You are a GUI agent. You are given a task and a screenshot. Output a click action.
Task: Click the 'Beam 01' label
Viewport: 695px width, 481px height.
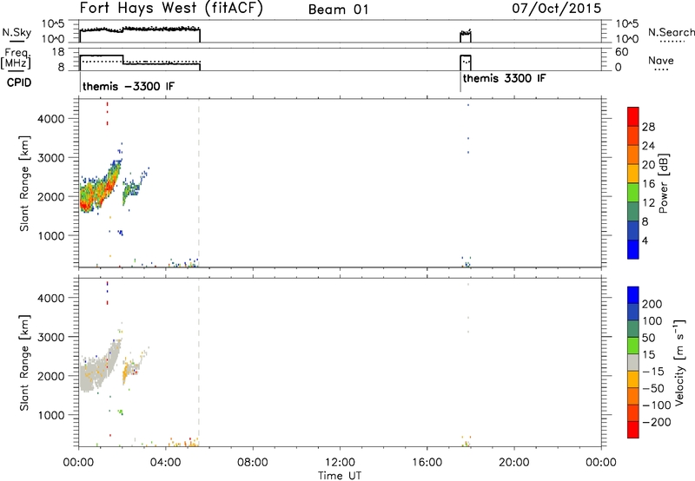tap(338, 10)
